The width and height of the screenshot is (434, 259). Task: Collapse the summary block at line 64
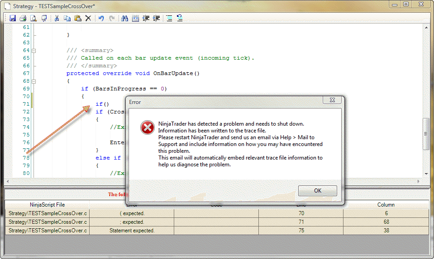(x=34, y=51)
